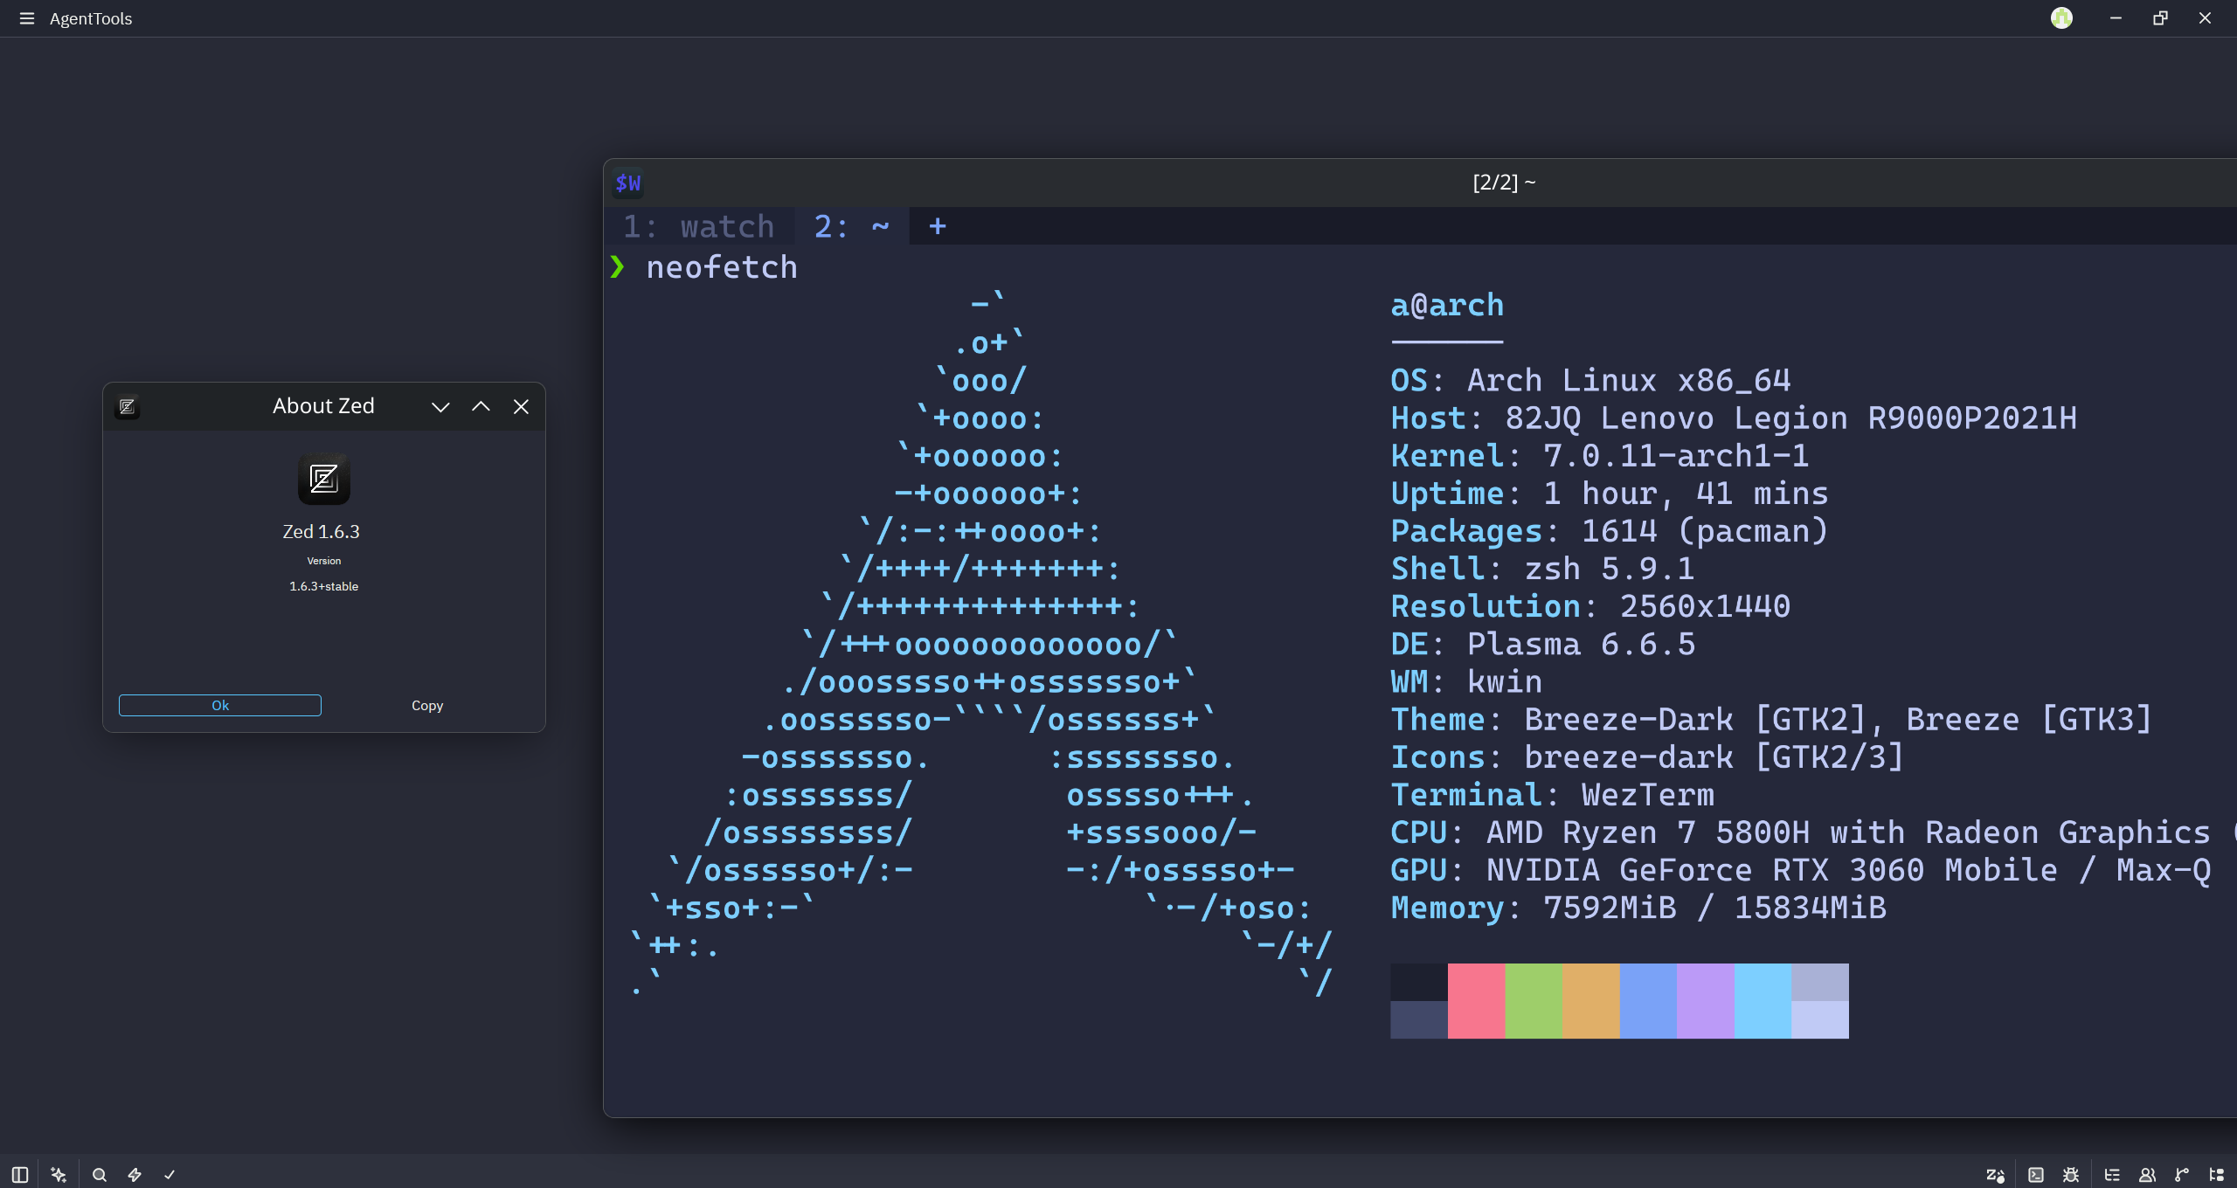This screenshot has width=2237, height=1188.
Task: Open the hamburger application menu
Action: click(27, 18)
